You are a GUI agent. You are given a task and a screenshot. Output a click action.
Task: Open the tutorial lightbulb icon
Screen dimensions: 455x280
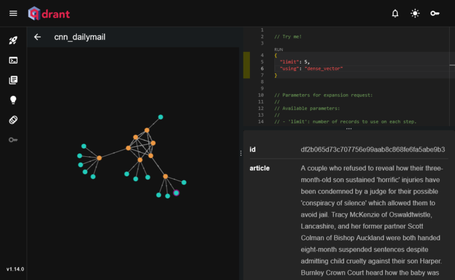point(13,100)
